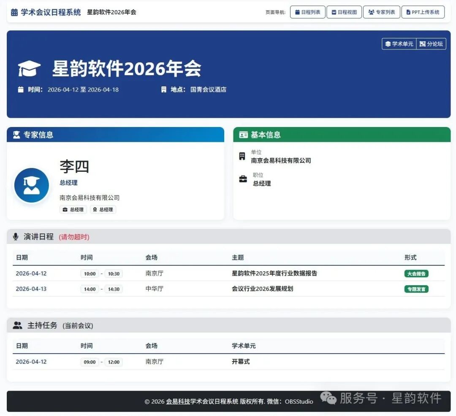Viewport: 456px width, 416px height.
Task: Click the 专题发言 badge
Action: click(x=416, y=289)
